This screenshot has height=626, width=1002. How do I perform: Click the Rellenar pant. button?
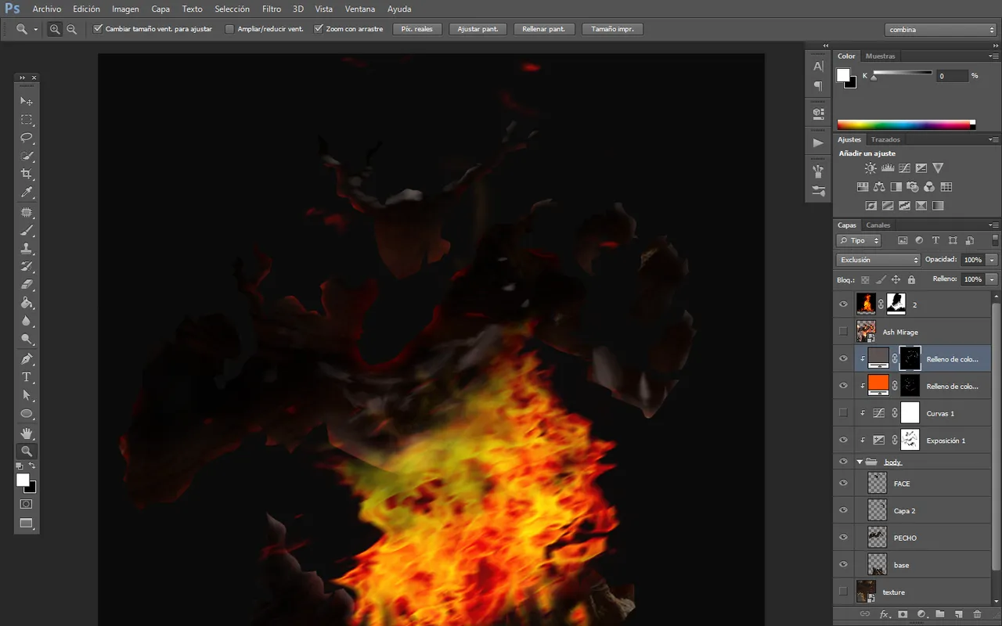(544, 29)
